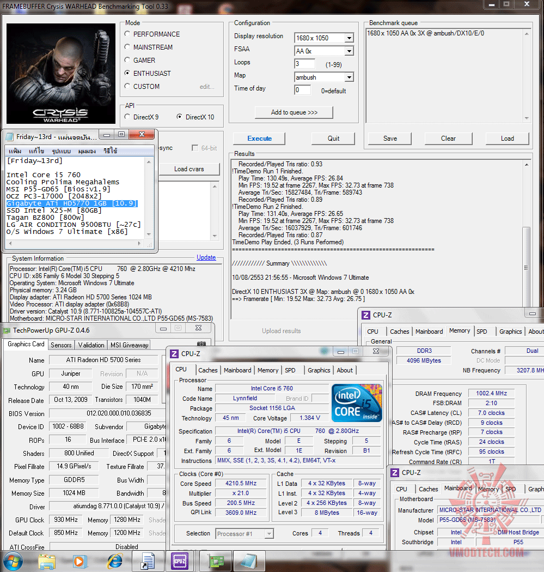Open the About tab in front CPU-Z
The height and width of the screenshot is (572, 544).
click(345, 370)
